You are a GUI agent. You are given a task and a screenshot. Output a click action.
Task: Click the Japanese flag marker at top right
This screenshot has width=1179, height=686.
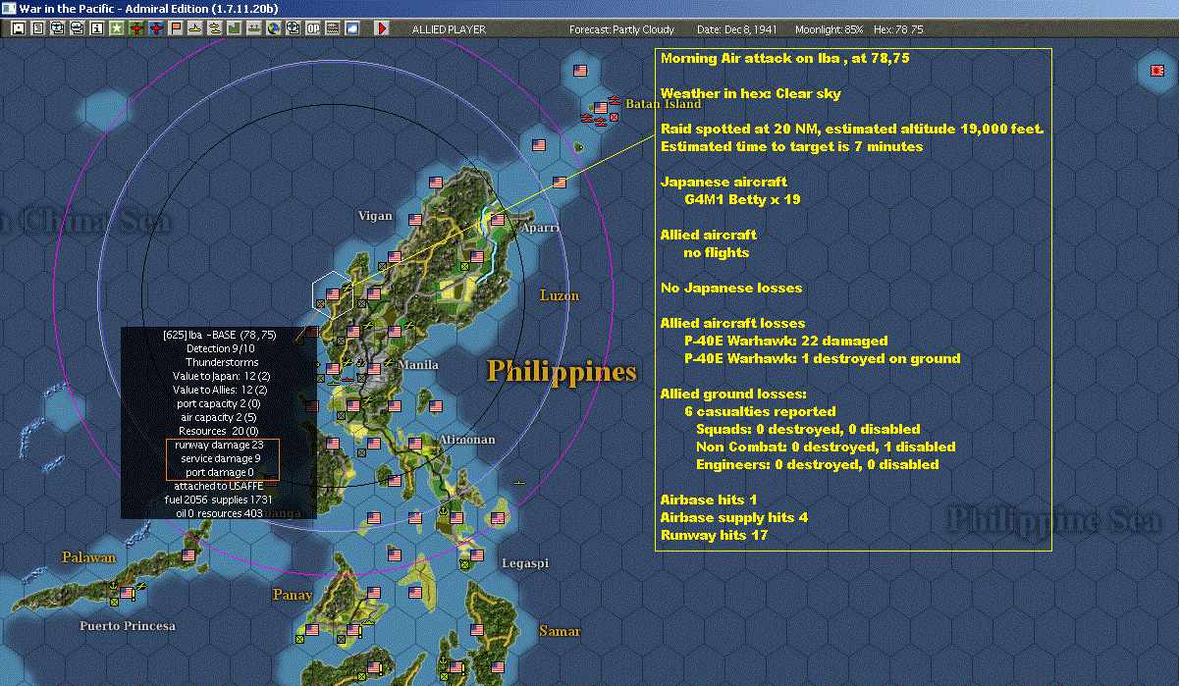coord(1155,71)
